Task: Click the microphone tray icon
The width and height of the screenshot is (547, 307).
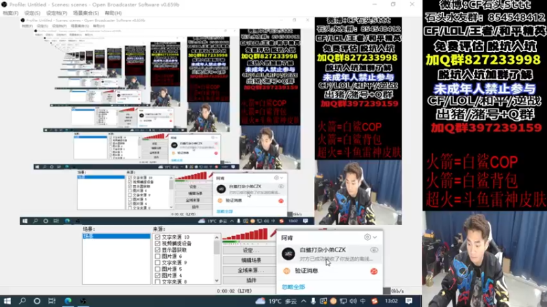Action: pos(313,301)
